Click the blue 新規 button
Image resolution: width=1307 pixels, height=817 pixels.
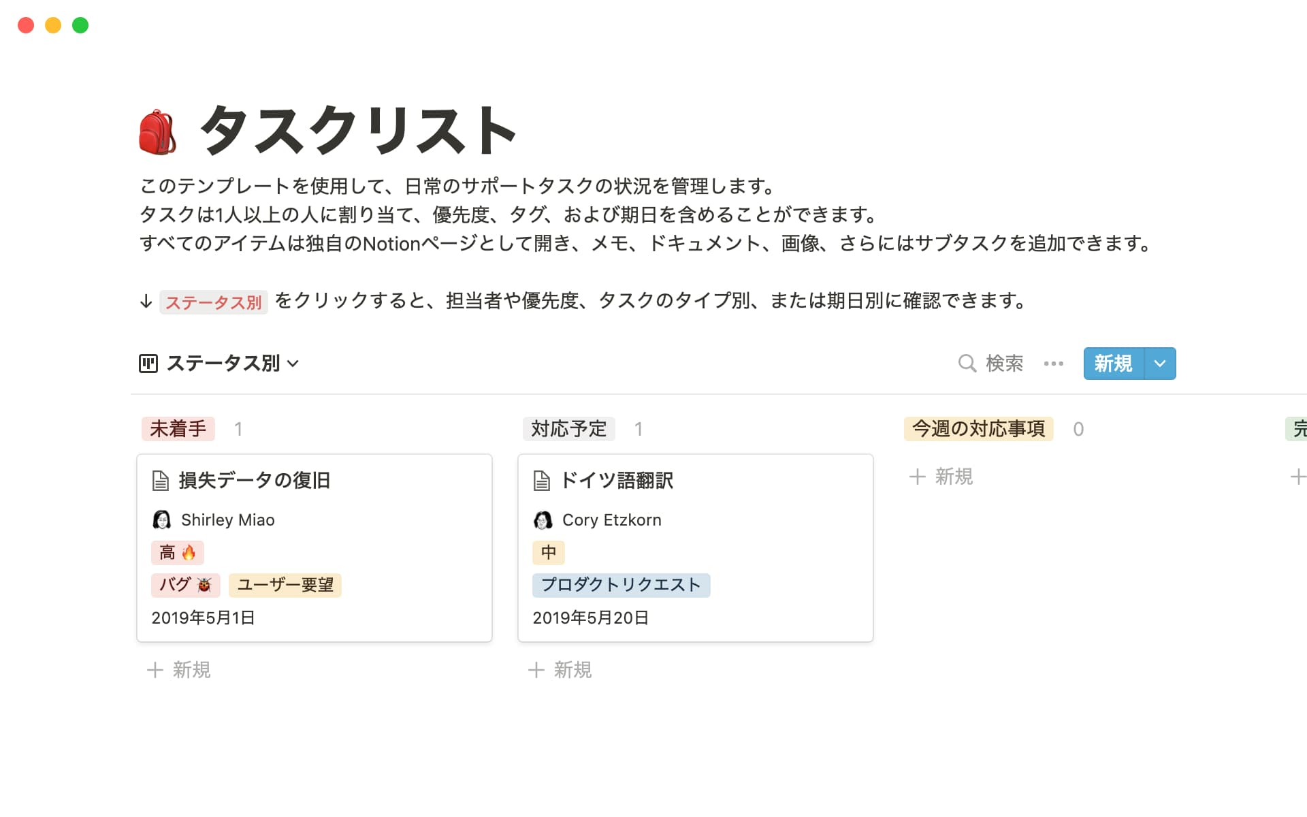(1113, 364)
